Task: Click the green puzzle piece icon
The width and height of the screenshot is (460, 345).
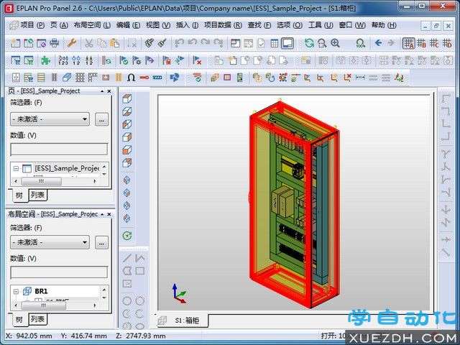Action: click(x=45, y=60)
